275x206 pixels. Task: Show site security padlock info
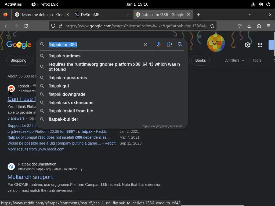(61, 26)
